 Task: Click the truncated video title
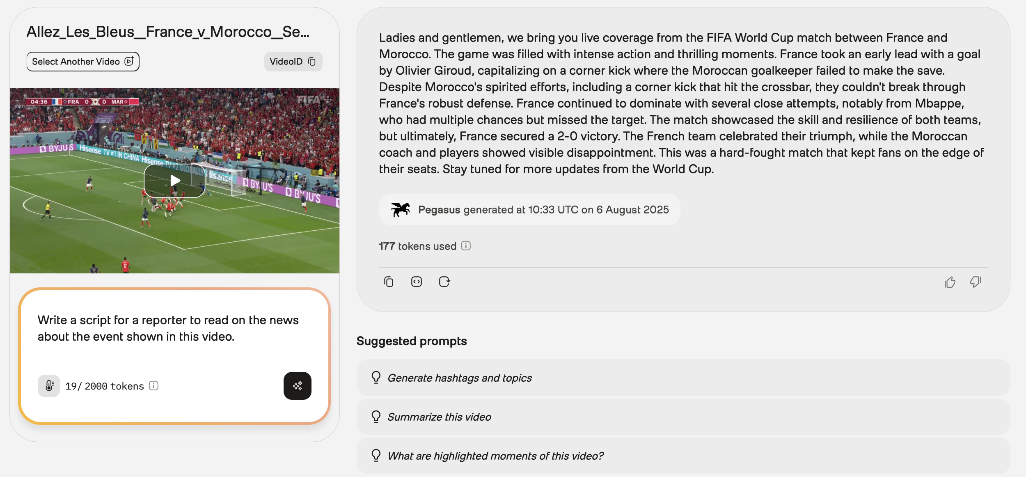pyautogui.click(x=168, y=32)
